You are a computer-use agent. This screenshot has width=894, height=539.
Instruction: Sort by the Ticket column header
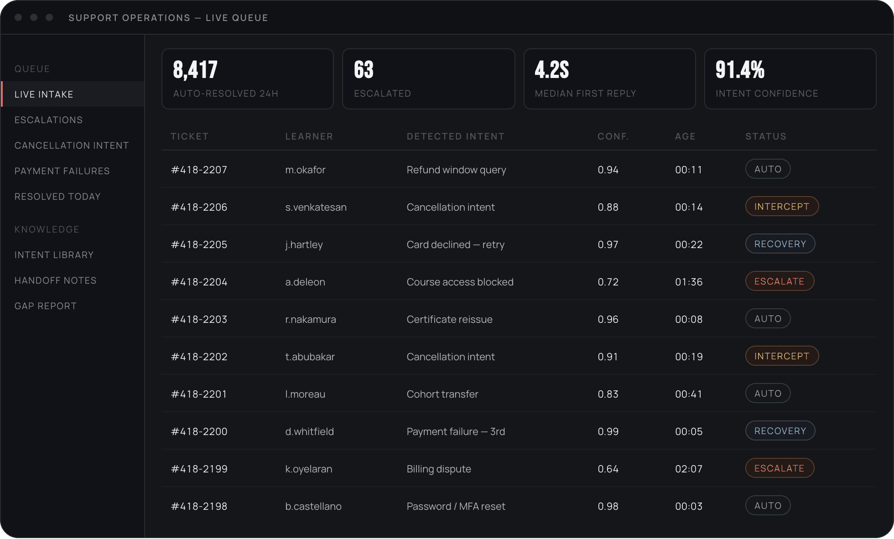click(x=189, y=136)
